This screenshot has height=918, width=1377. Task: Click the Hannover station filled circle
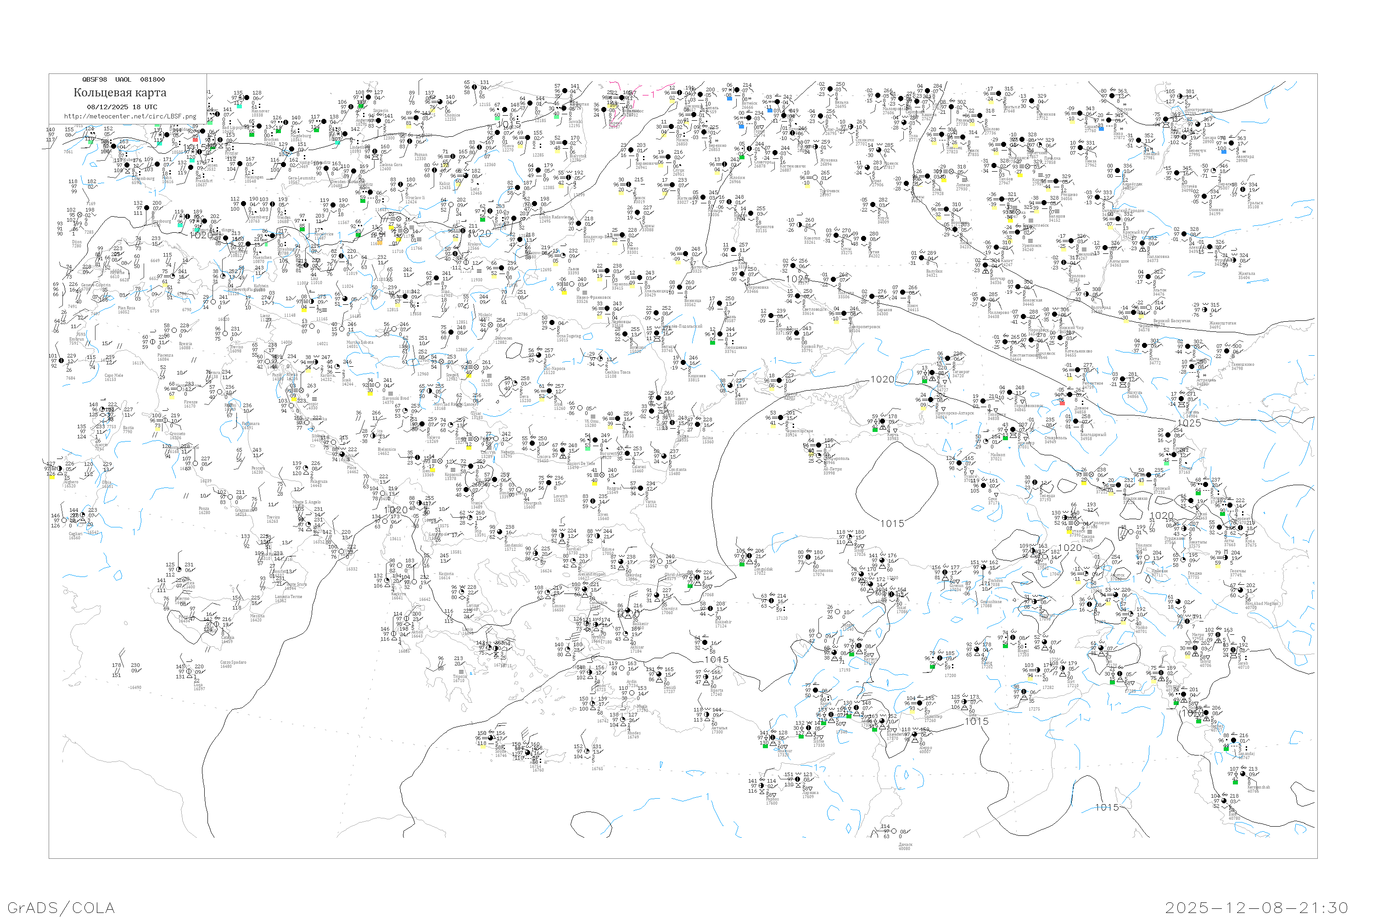pyautogui.click(x=246, y=98)
